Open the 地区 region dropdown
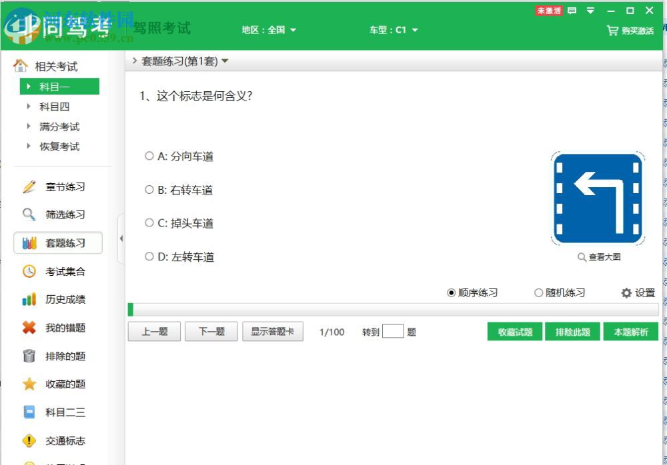The width and height of the screenshot is (667, 465). tap(269, 30)
